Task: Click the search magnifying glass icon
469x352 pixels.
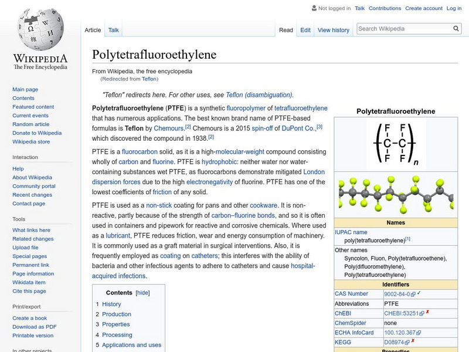Action: [456, 28]
